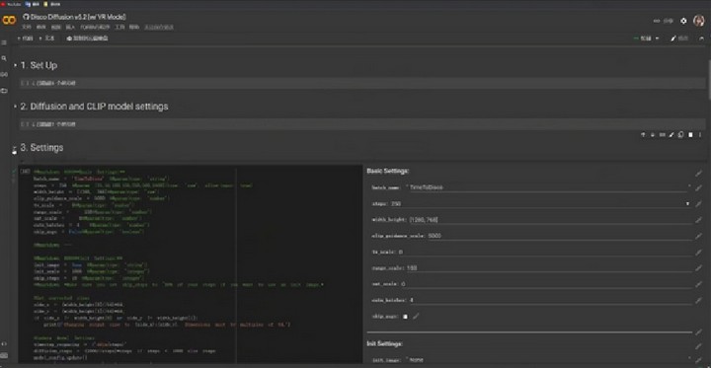The width and height of the screenshot is (711, 368).
Task: Click the edit pencil on the steps row
Action: pos(699,204)
